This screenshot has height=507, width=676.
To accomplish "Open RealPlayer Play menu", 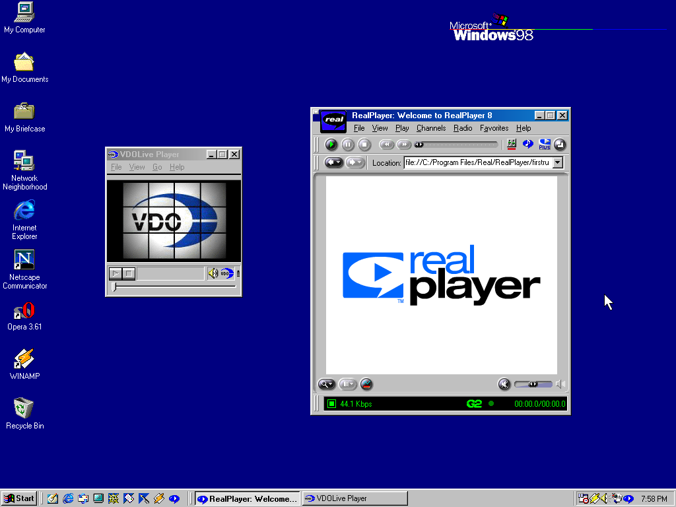I will click(402, 128).
